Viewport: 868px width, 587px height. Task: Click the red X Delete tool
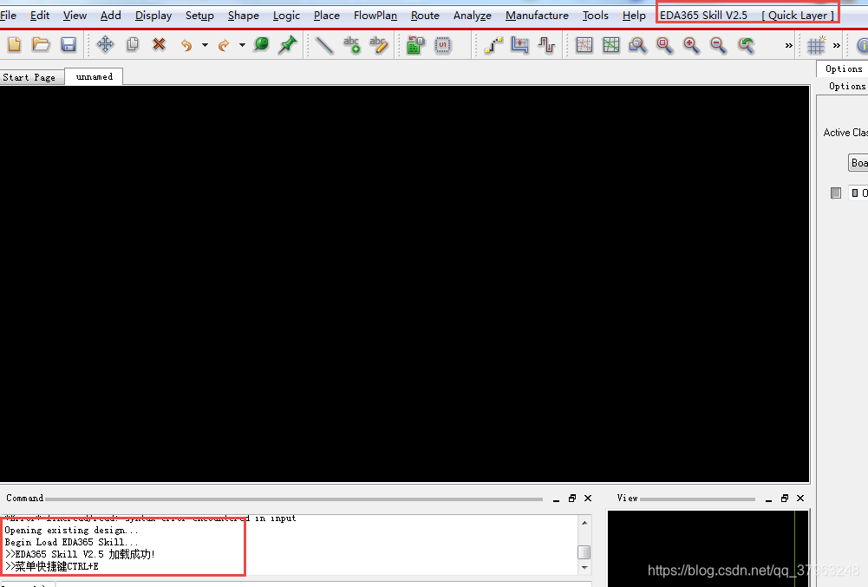tap(160, 45)
